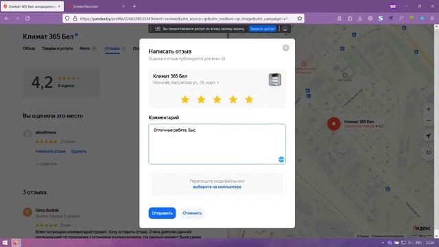
Task: Click Удалить link under your rating
Action: (79, 151)
